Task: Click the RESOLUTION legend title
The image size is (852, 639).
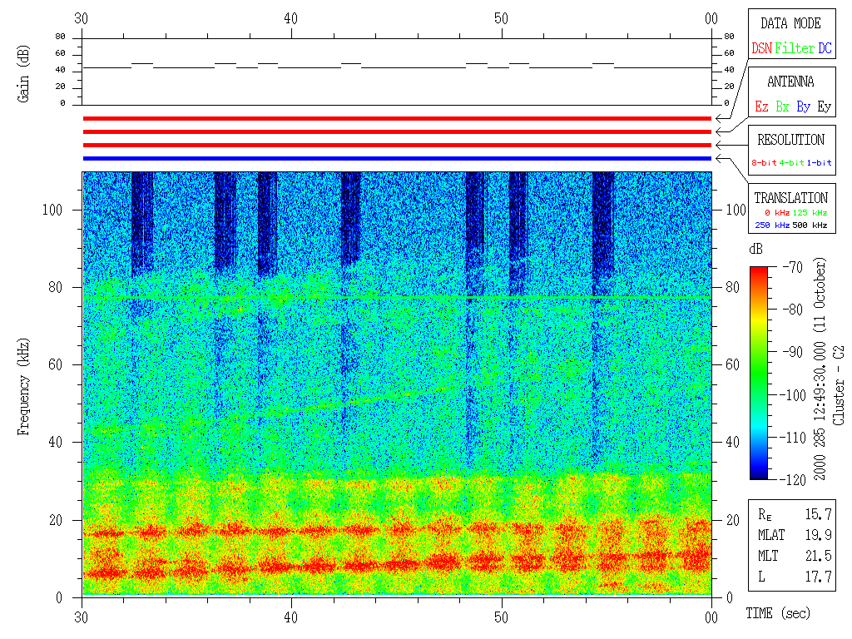Action: [x=790, y=140]
